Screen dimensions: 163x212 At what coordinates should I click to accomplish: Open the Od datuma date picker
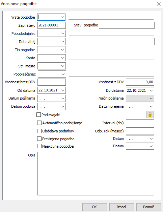[x=63, y=90]
